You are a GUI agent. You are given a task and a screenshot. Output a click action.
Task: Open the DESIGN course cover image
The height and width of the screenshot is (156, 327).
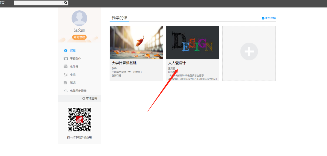pyautogui.click(x=192, y=42)
